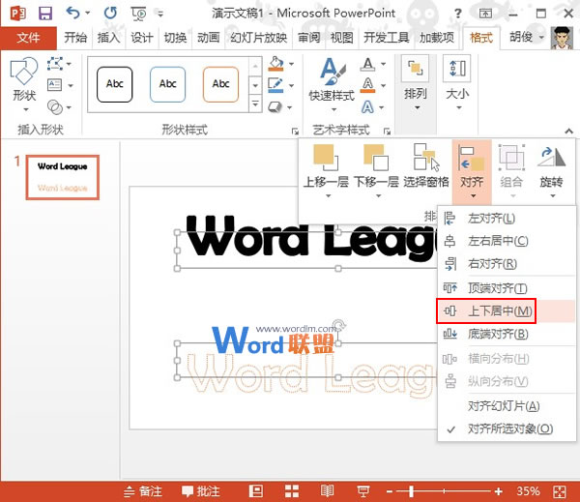Viewport: 580px width, 502px height.
Task: Click the Text Outline A icon
Action: pos(367,85)
